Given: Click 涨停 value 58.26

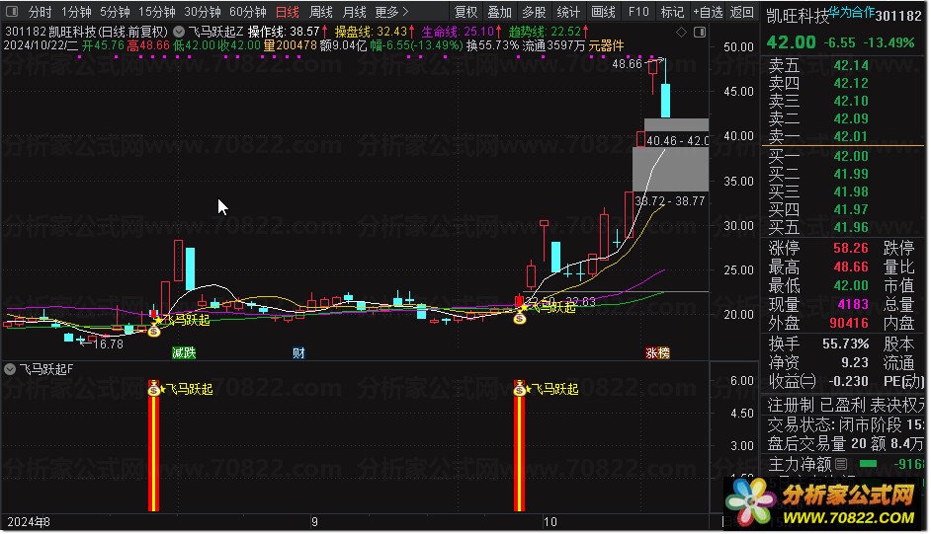Looking at the screenshot, I should [850, 248].
